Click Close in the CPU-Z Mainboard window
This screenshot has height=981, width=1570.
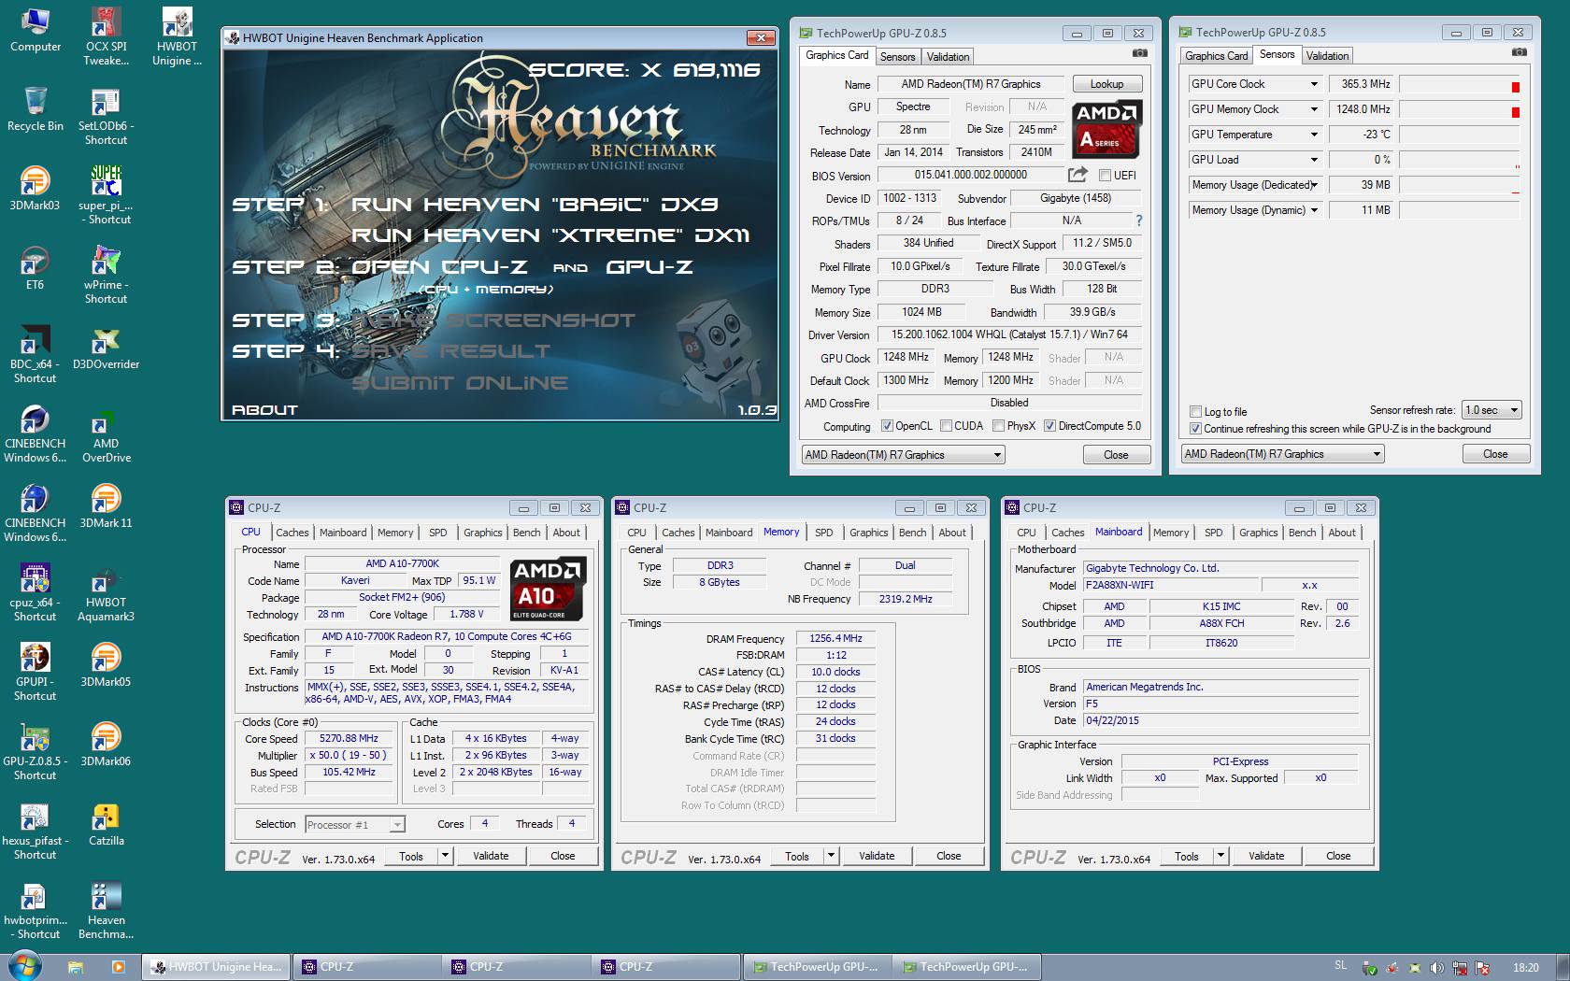pyautogui.click(x=1337, y=856)
